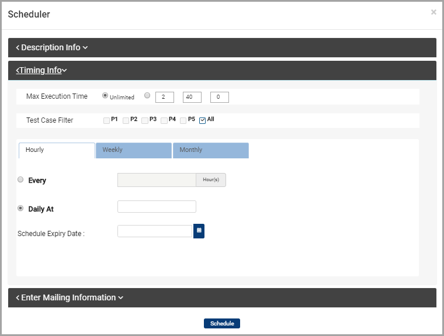Open the Schedule Expiry Date calendar picker
This screenshot has width=444, height=336.
coord(199,231)
